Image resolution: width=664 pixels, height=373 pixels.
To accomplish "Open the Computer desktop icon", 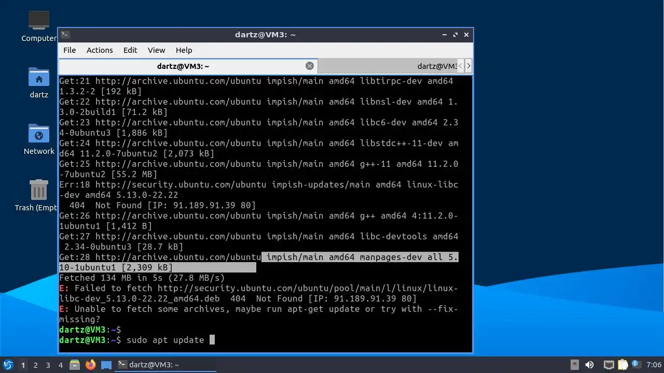I will click(x=39, y=21).
